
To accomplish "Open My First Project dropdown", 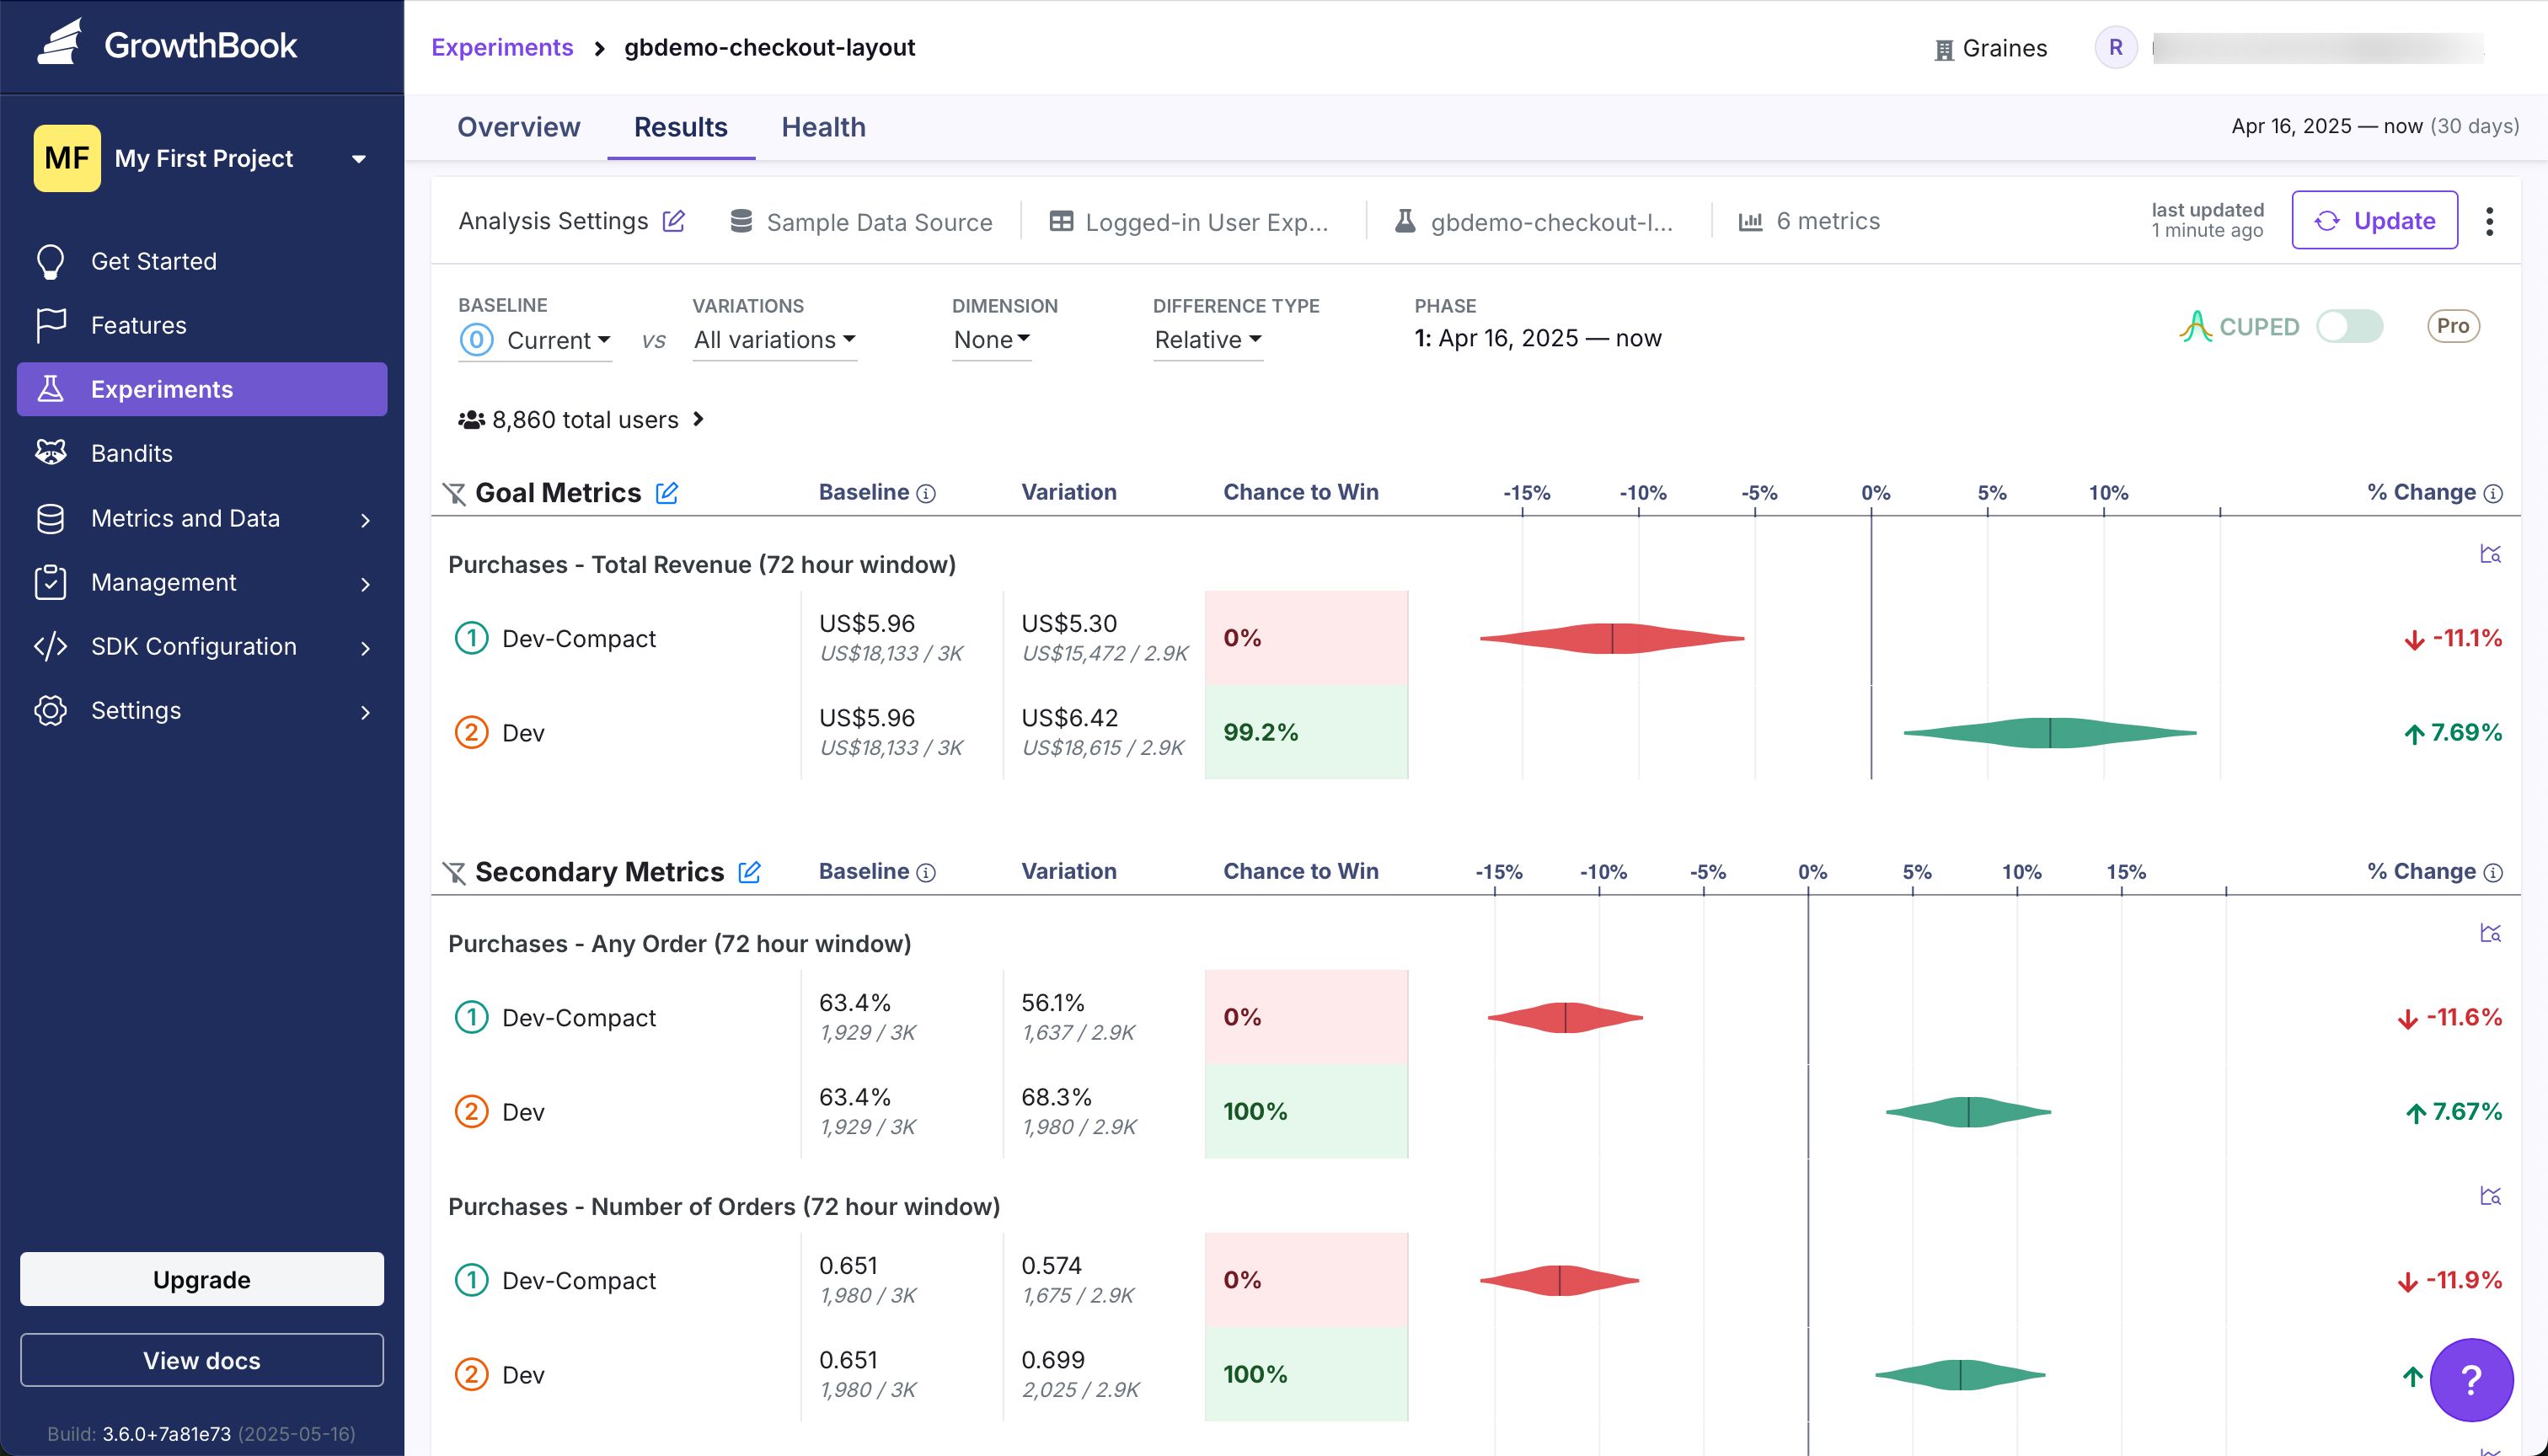I will pyautogui.click(x=202, y=158).
